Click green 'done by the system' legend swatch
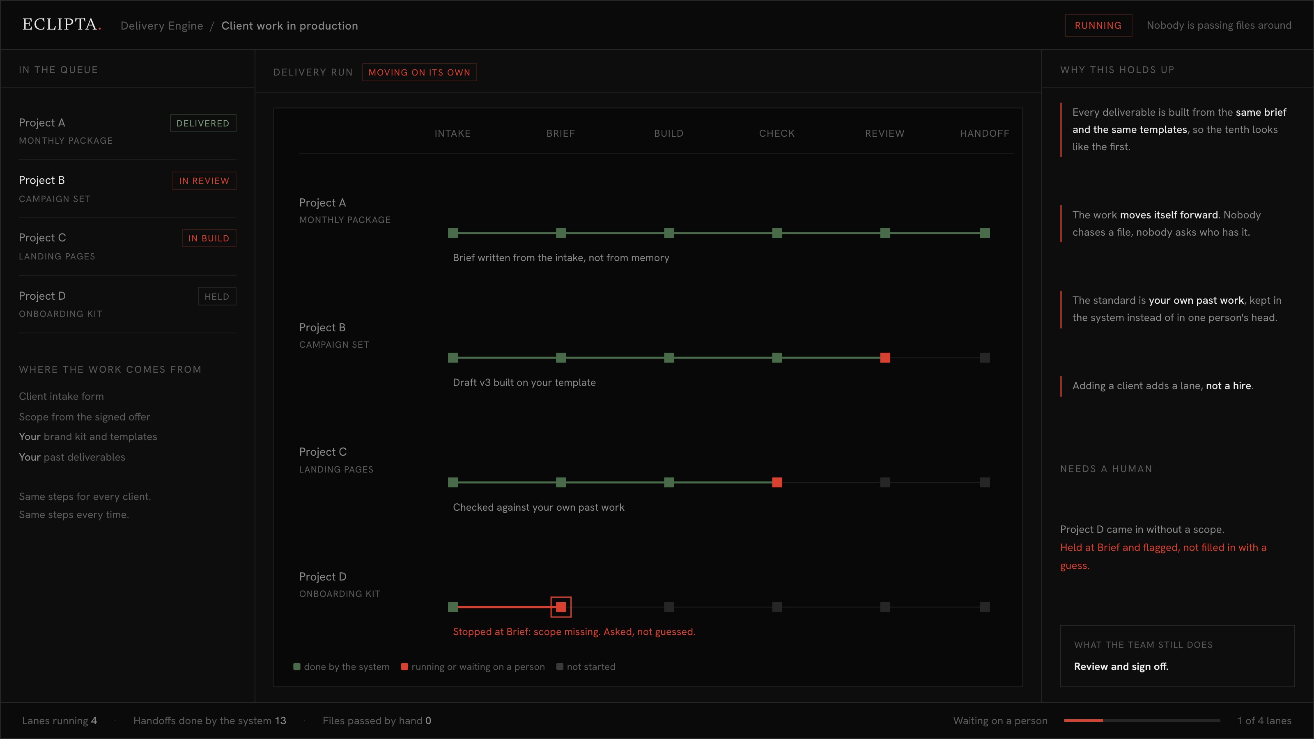The width and height of the screenshot is (1314, 739). pyautogui.click(x=297, y=667)
